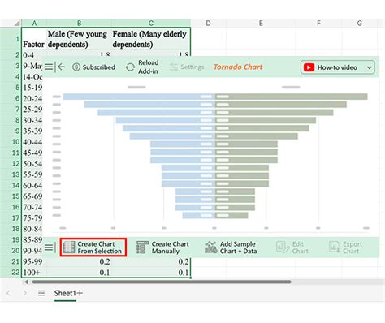Open the add-in Settings
The image size is (385, 323).
pos(187,67)
